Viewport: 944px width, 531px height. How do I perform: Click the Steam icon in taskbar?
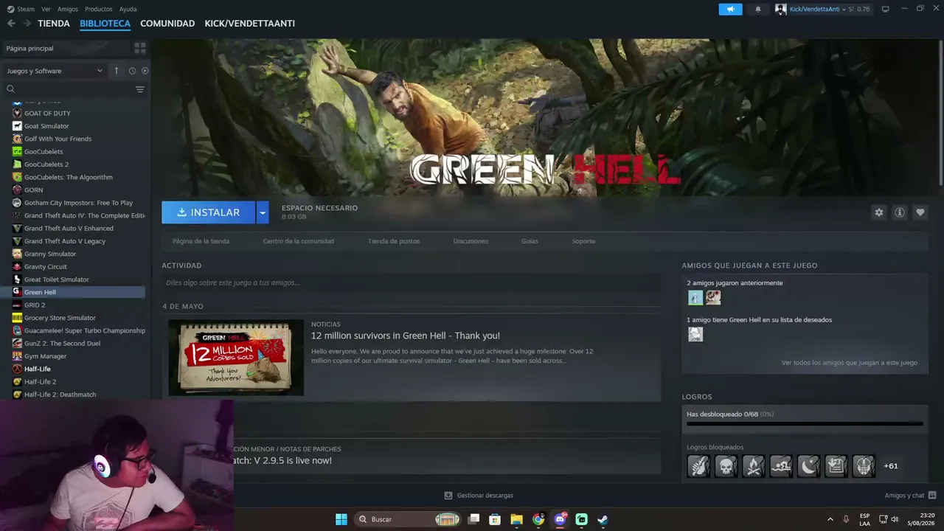(603, 519)
